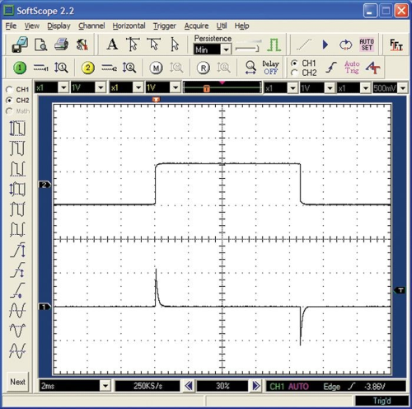Toggle channel 1 green button
This screenshot has width=412, height=409.
point(20,68)
